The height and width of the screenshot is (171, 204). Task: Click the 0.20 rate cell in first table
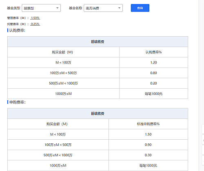pyautogui.click(x=153, y=83)
